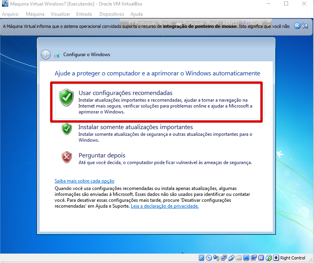314x263 pixels.
Task: Open audio settings icon in status bar
Action: pyautogui.click(x=216, y=258)
